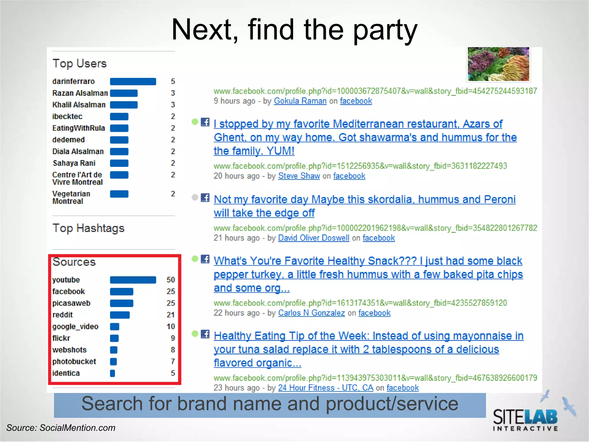Select Razan Alsalman in Top Users

tap(80, 93)
